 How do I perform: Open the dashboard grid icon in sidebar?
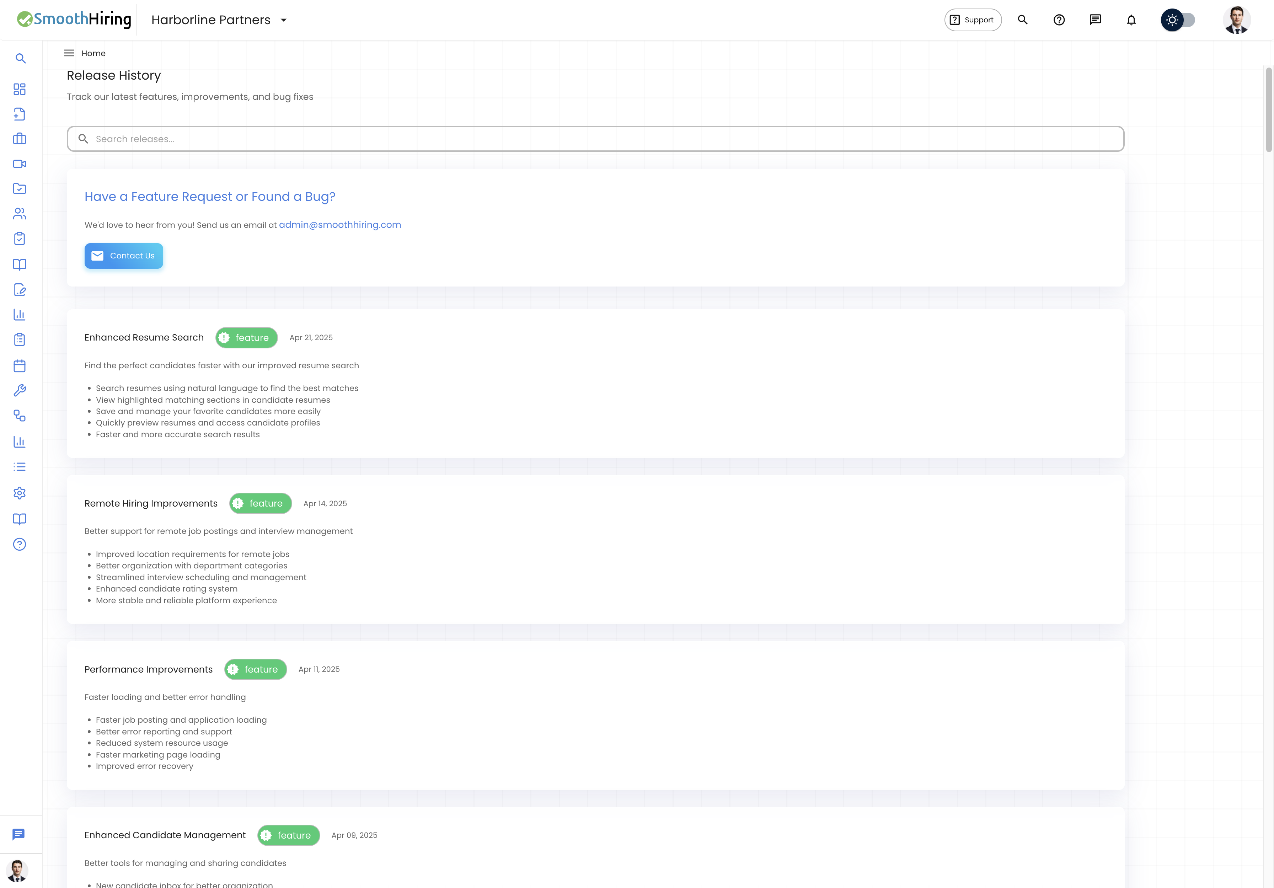tap(20, 89)
